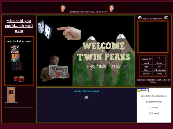Click the 'xfiles & cats' likes value
The height and width of the screenshot is (129, 173).
click(159, 70)
